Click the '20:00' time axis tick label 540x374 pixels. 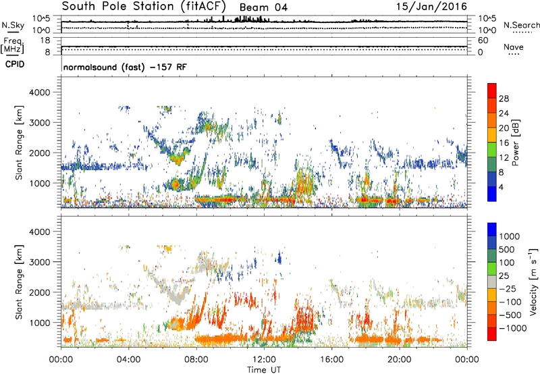(x=400, y=360)
